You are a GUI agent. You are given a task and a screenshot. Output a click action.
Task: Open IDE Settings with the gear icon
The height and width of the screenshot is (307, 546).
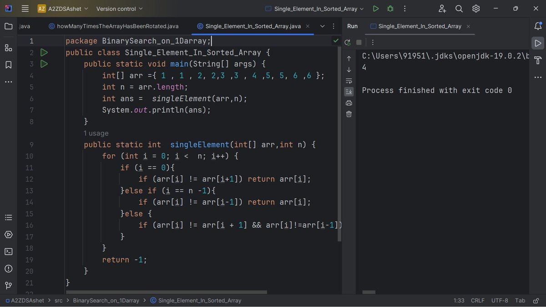click(476, 8)
